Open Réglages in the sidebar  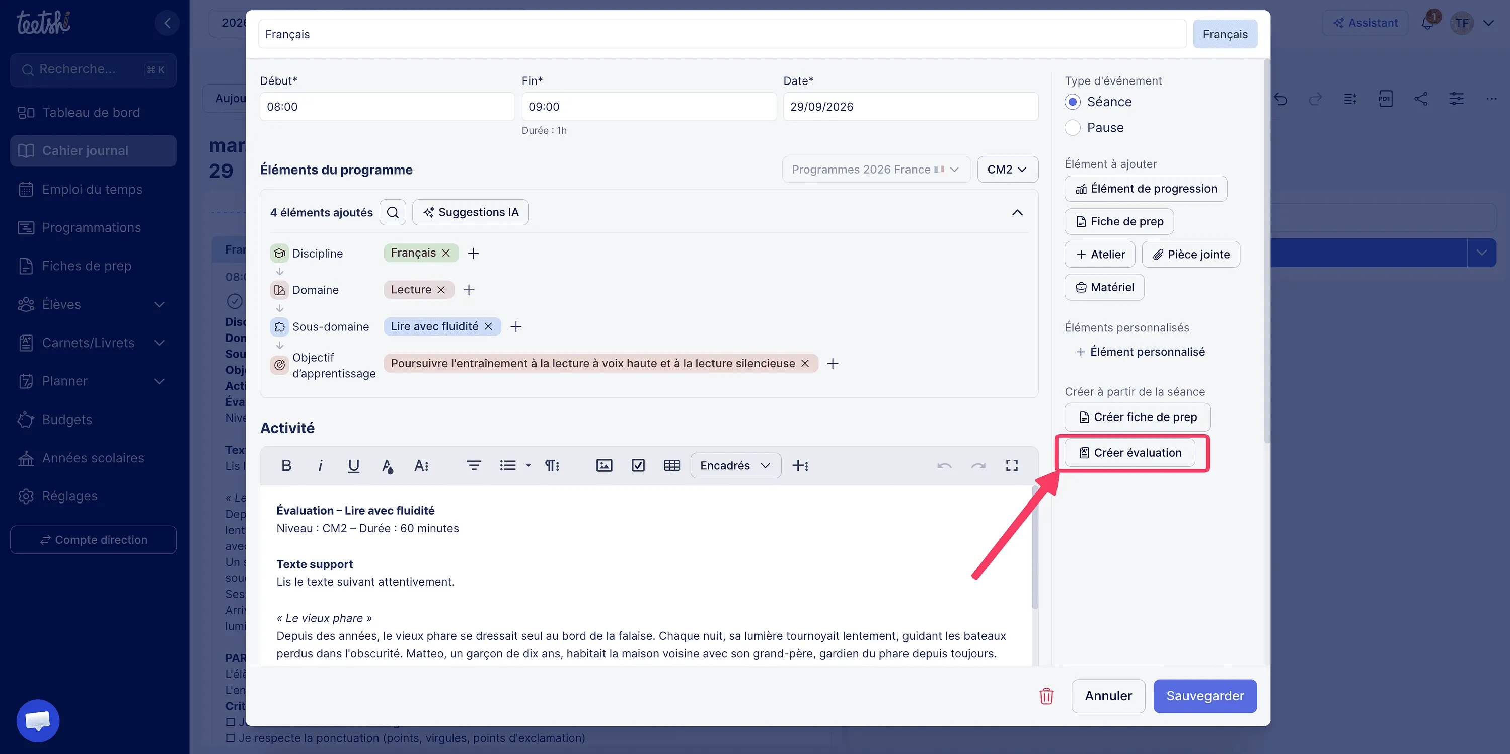point(93,495)
